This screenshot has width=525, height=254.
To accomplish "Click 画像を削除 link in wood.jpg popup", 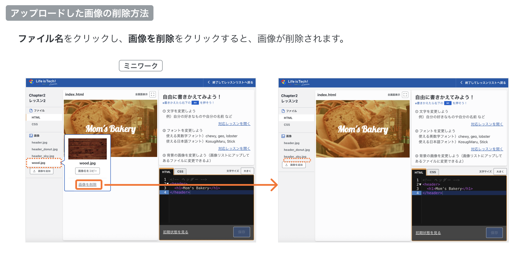I will tap(88, 185).
